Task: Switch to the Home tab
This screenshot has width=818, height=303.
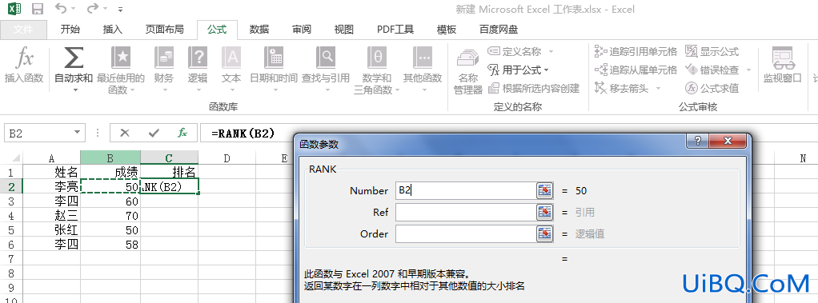Action: (70, 30)
